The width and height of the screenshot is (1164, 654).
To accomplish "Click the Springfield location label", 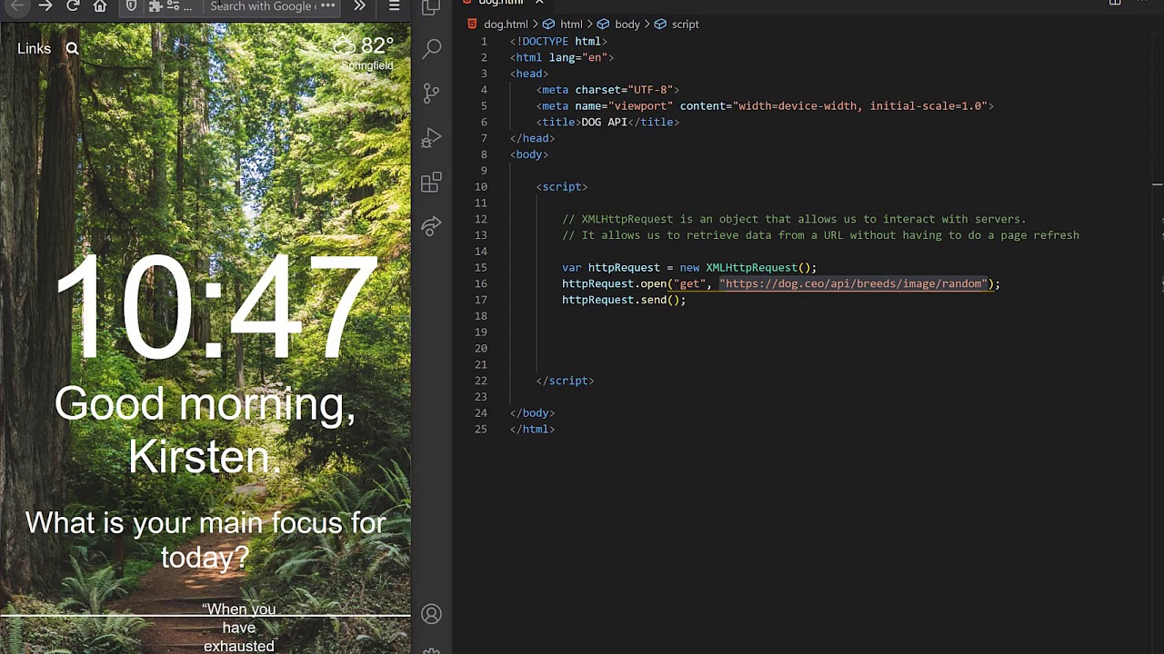I will click(x=367, y=65).
